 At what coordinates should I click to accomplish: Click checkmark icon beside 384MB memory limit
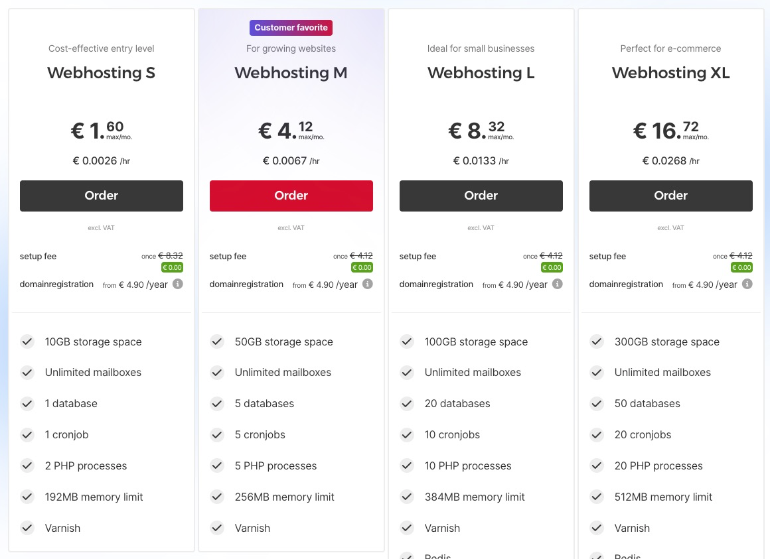coord(407,497)
